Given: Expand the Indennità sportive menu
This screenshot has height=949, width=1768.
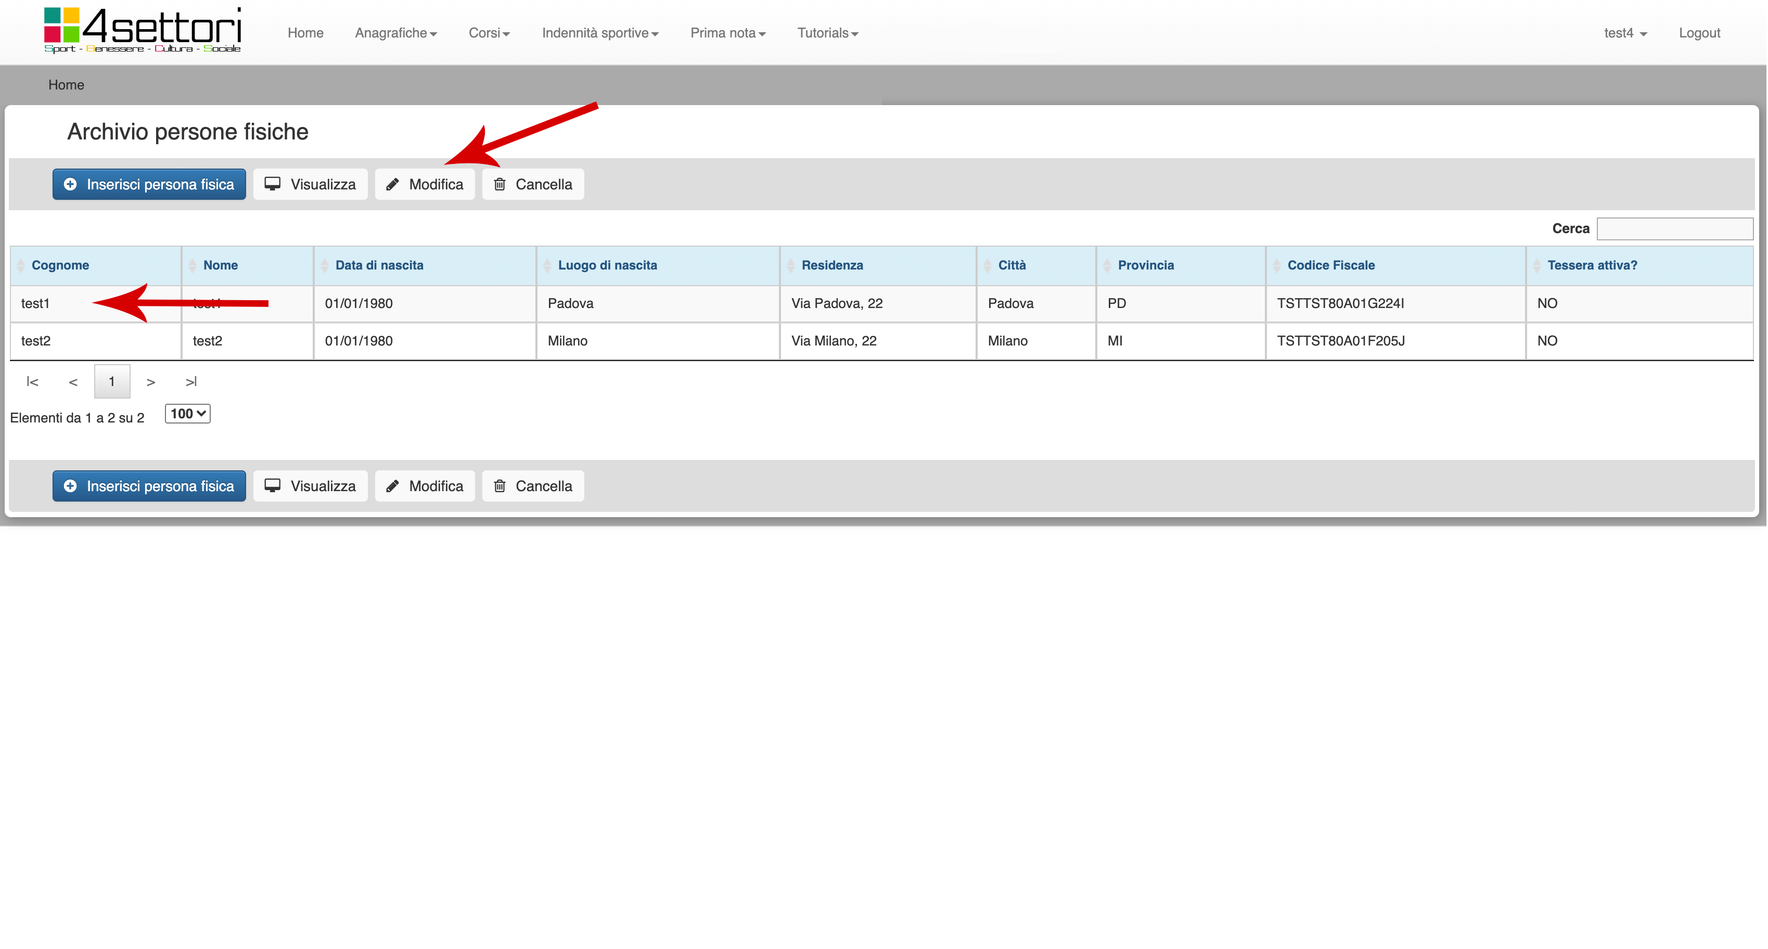Looking at the screenshot, I should click(x=600, y=33).
